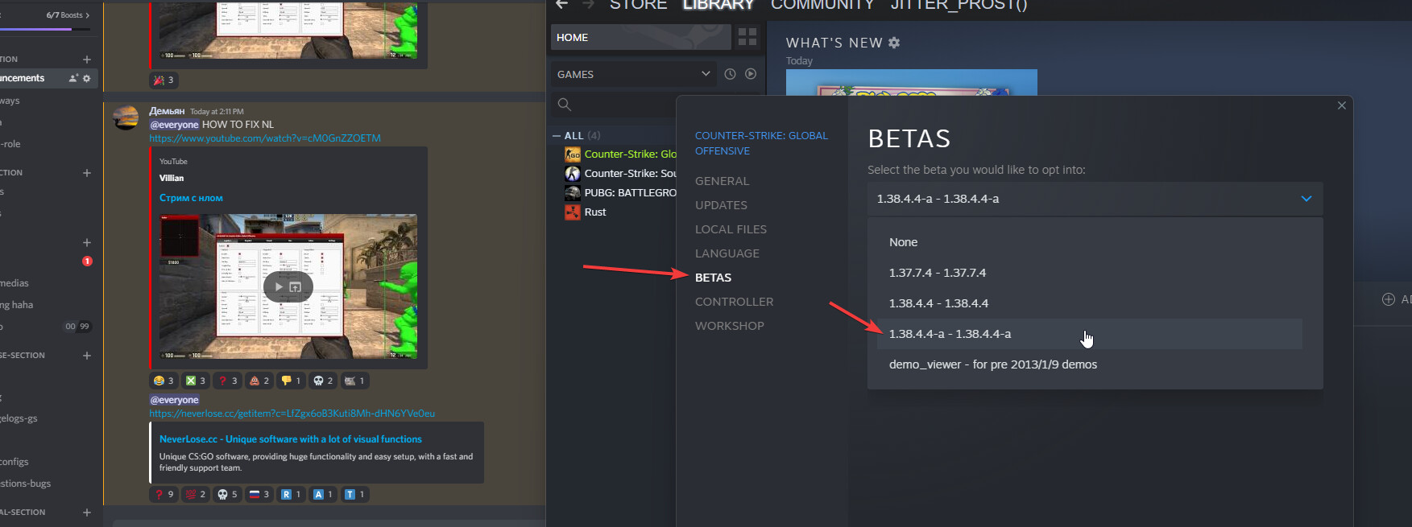Click Демьян's user avatar in Discord
This screenshot has height=527, width=1412.
tap(126, 117)
